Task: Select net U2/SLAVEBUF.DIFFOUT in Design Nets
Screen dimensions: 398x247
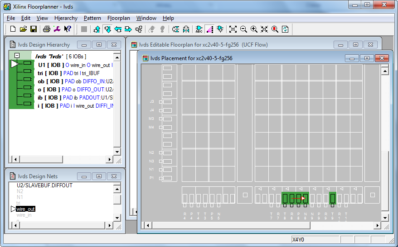Action: pos(44,185)
